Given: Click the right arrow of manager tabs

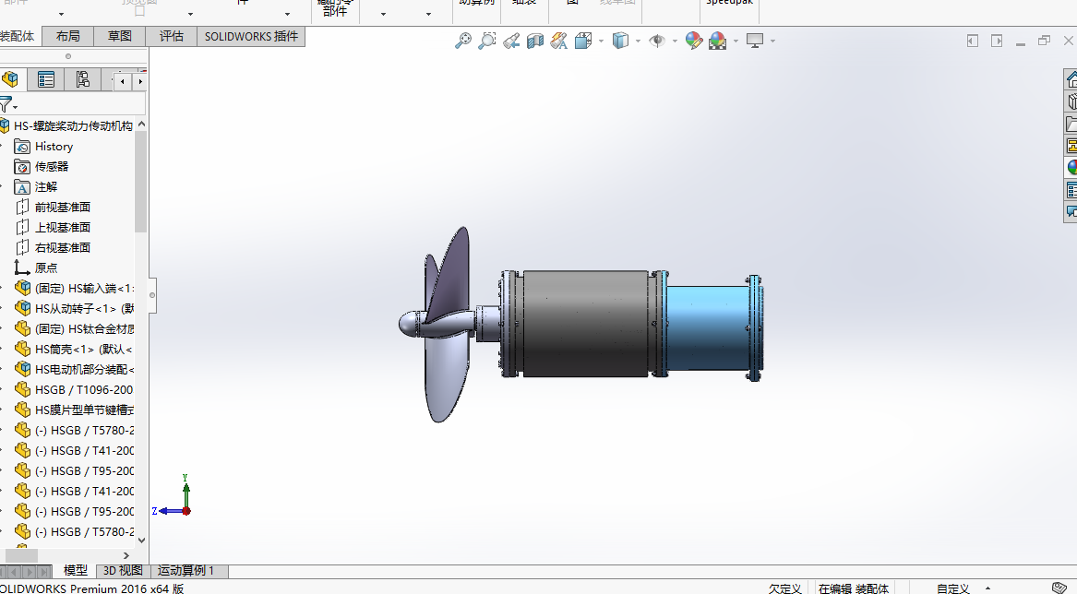Looking at the screenshot, I should pos(140,81).
